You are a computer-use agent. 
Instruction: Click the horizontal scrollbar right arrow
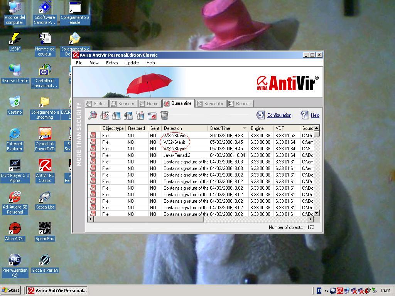coord(311,219)
